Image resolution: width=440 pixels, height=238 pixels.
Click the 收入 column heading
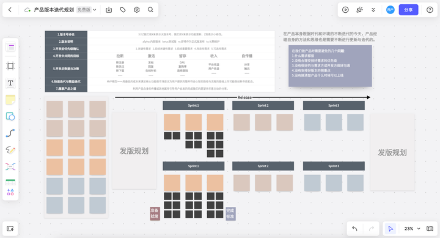click(x=213, y=56)
